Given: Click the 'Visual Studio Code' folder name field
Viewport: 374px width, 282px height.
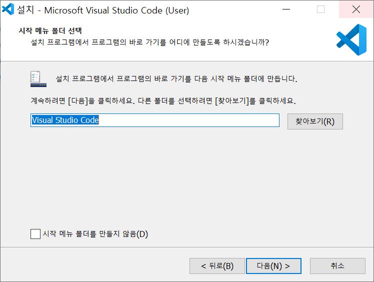Looking at the screenshot, I should click(155, 120).
